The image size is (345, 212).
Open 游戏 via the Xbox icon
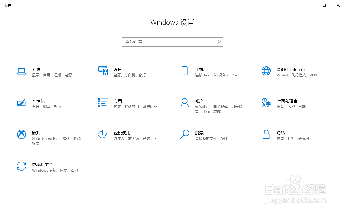[x=21, y=134]
